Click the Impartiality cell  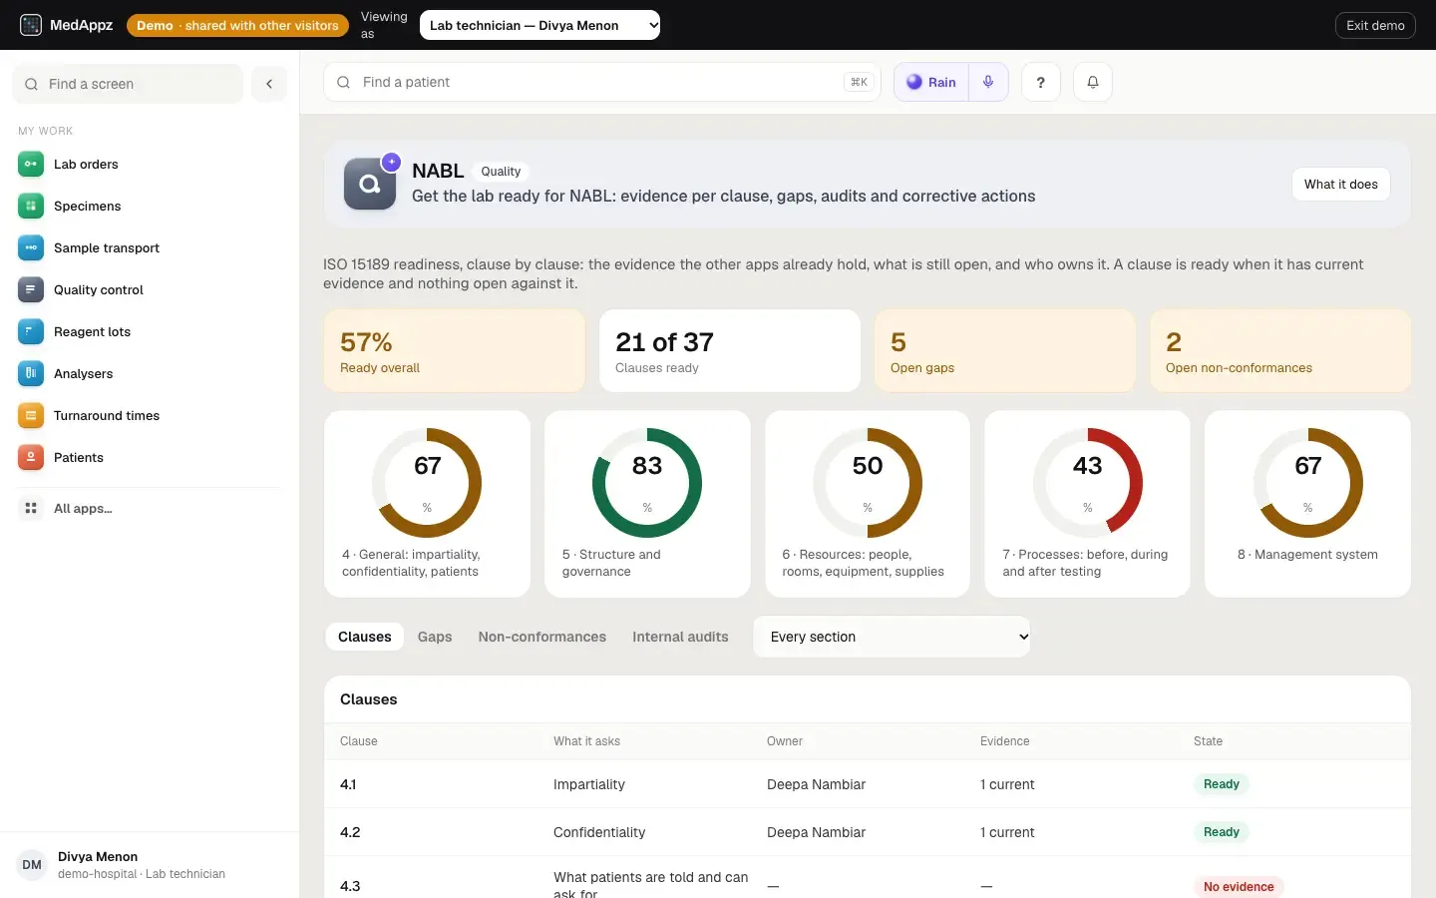coord(589,784)
